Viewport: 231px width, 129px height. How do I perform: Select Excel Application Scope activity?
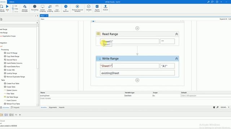coord(8,36)
